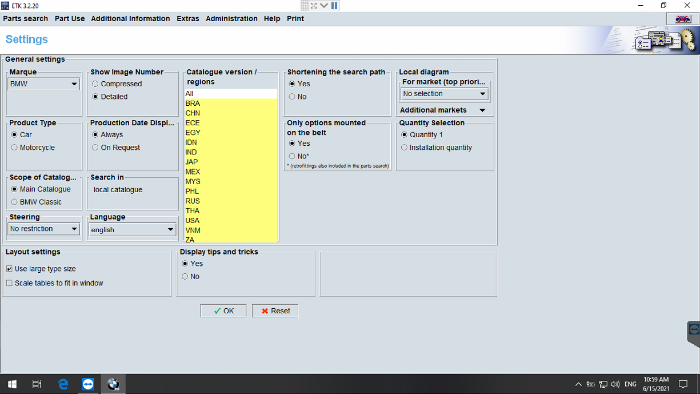Screen dimensions: 700x394
Task: Click the ETK title bar app icon
Action: pos(5,5)
